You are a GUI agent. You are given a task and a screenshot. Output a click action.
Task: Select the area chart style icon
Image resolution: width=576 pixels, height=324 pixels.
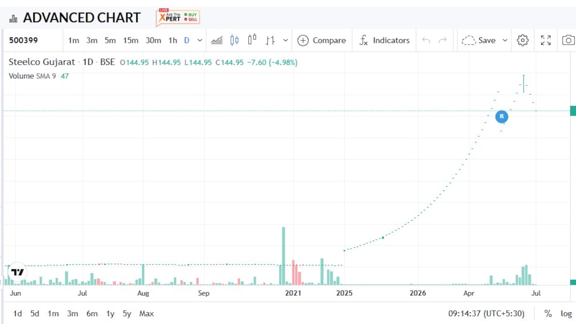[216, 40]
